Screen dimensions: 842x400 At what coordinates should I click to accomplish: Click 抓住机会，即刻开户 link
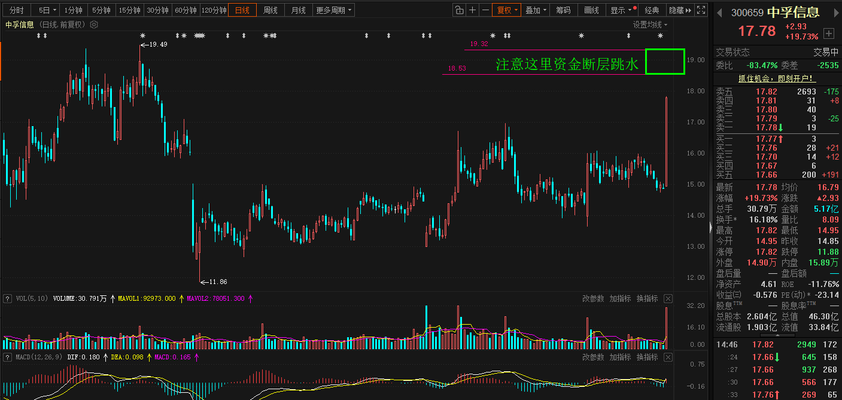[777, 78]
